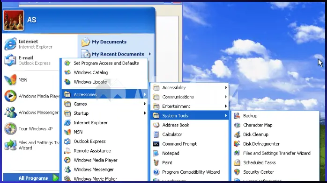Open Files and Settings Transfer Wizard in System Tools

pos(275,153)
